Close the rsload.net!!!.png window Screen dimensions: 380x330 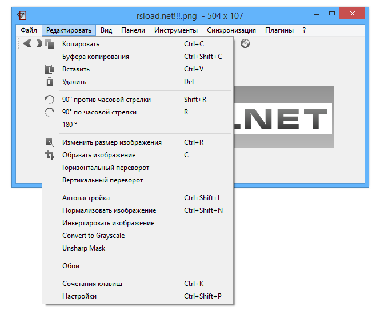352,13
